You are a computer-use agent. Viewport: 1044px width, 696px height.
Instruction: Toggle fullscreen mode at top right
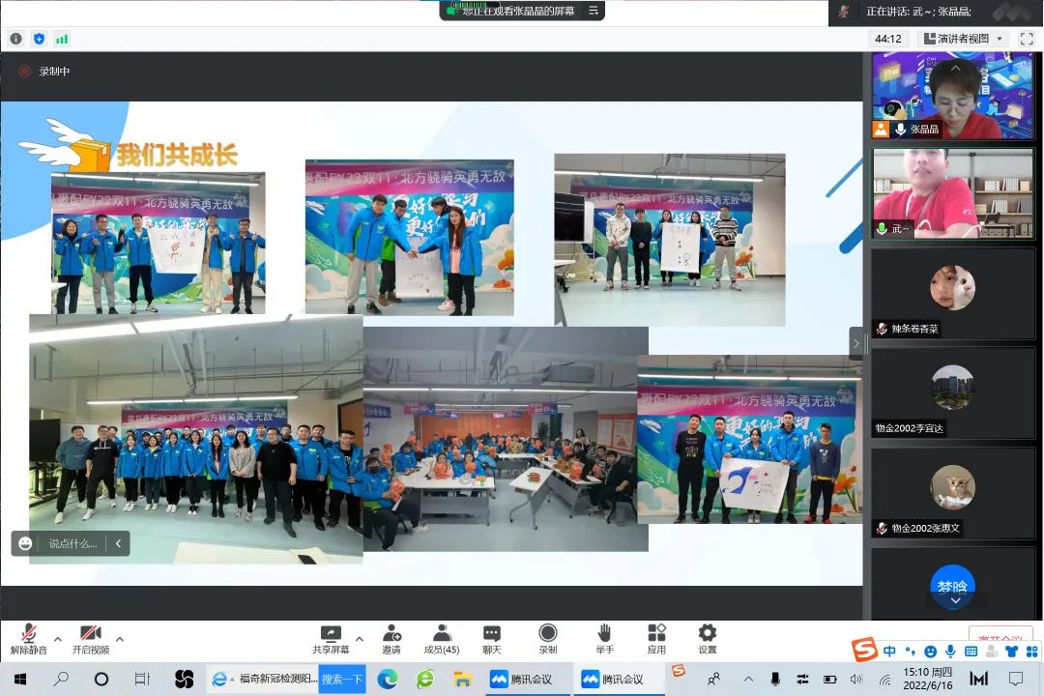1027,39
